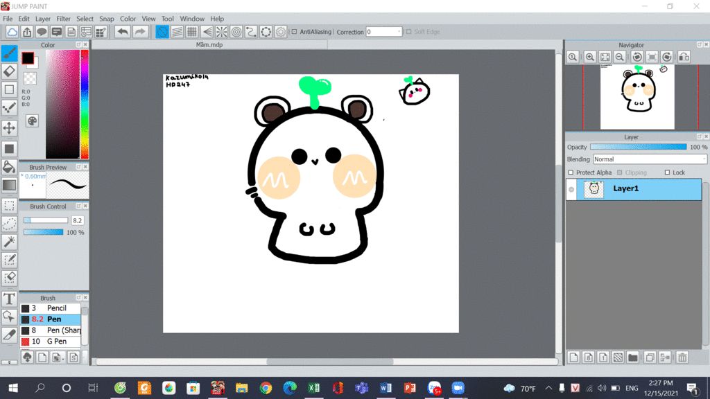
Task: Click the black foreground color swatch
Action: pos(28,58)
